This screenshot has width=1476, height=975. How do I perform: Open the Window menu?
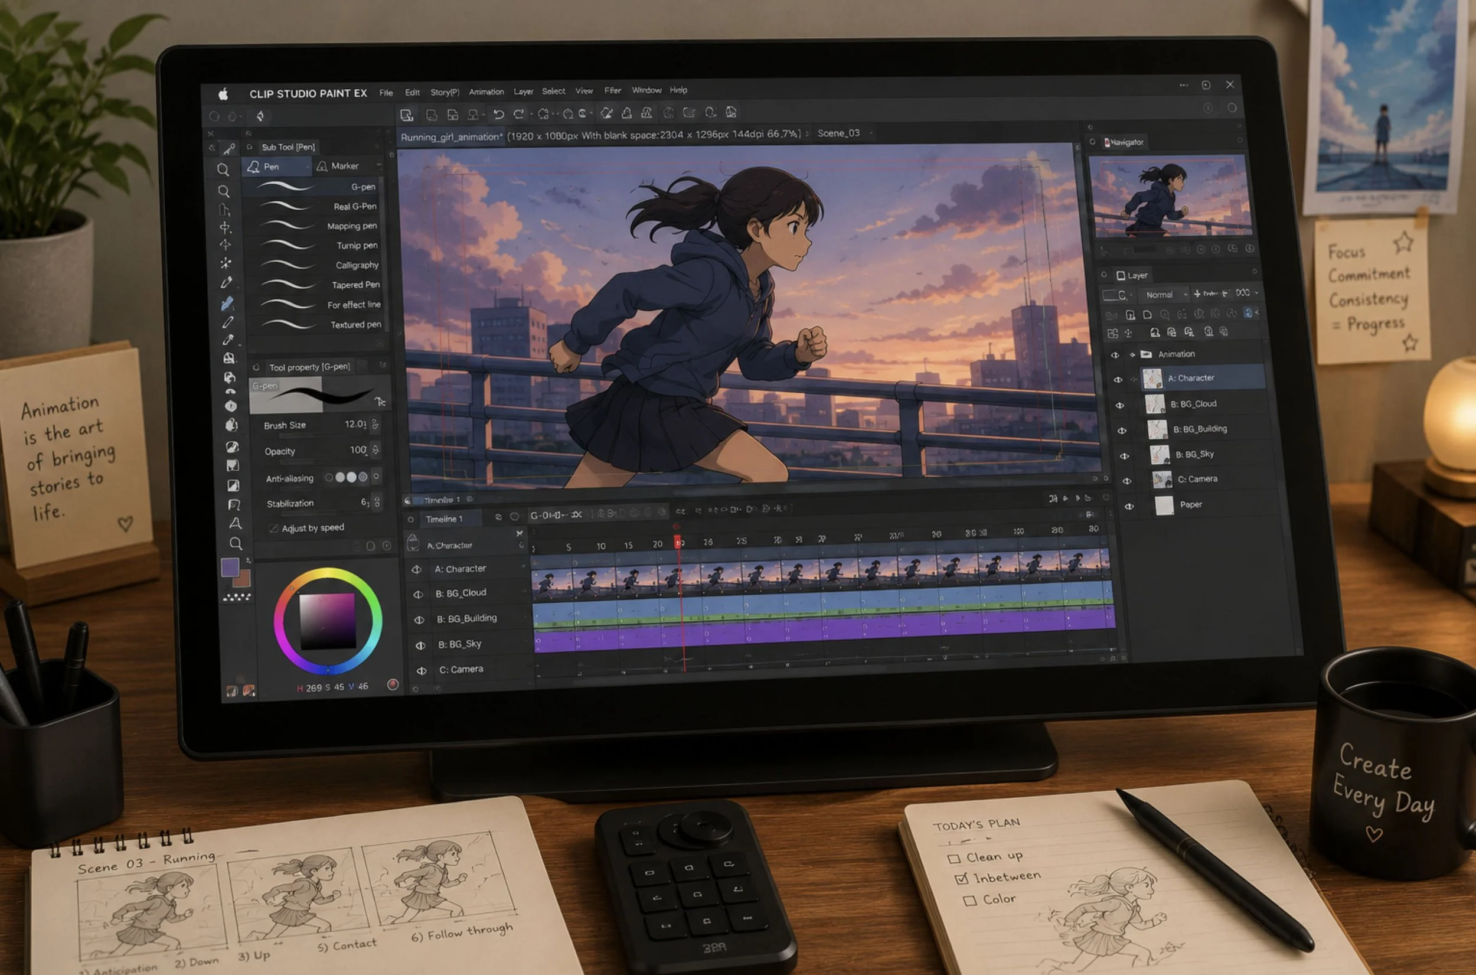(646, 90)
